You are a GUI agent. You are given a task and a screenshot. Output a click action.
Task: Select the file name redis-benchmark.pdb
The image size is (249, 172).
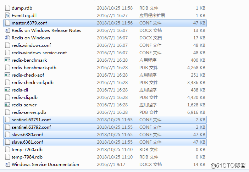[34, 68]
